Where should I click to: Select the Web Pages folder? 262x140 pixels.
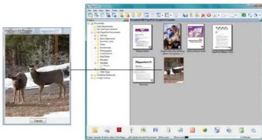pos(105,72)
